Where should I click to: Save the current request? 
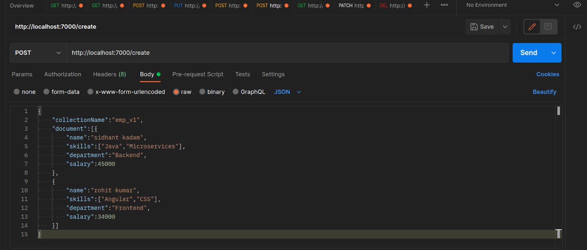click(x=482, y=26)
